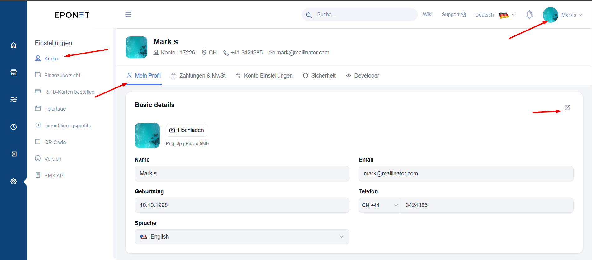Viewport: 592px width, 260px height.
Task: Click the Suche search field
Action: tap(360, 15)
